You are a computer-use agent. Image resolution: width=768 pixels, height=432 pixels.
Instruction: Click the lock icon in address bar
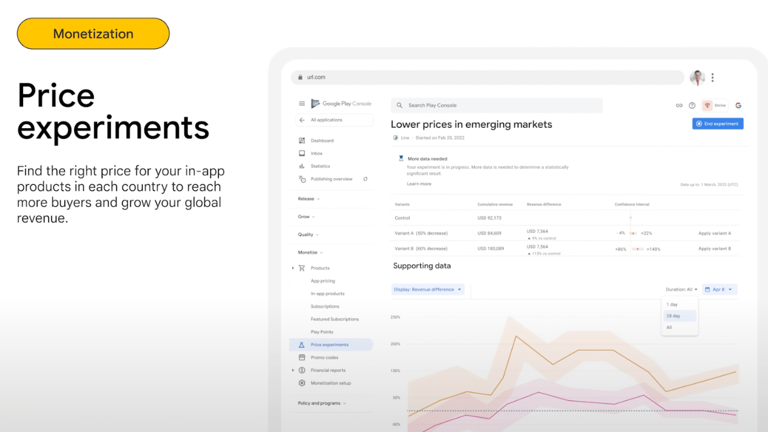pyautogui.click(x=300, y=77)
